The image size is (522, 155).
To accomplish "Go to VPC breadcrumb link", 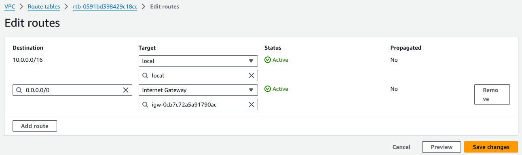I will pyautogui.click(x=10, y=6).
